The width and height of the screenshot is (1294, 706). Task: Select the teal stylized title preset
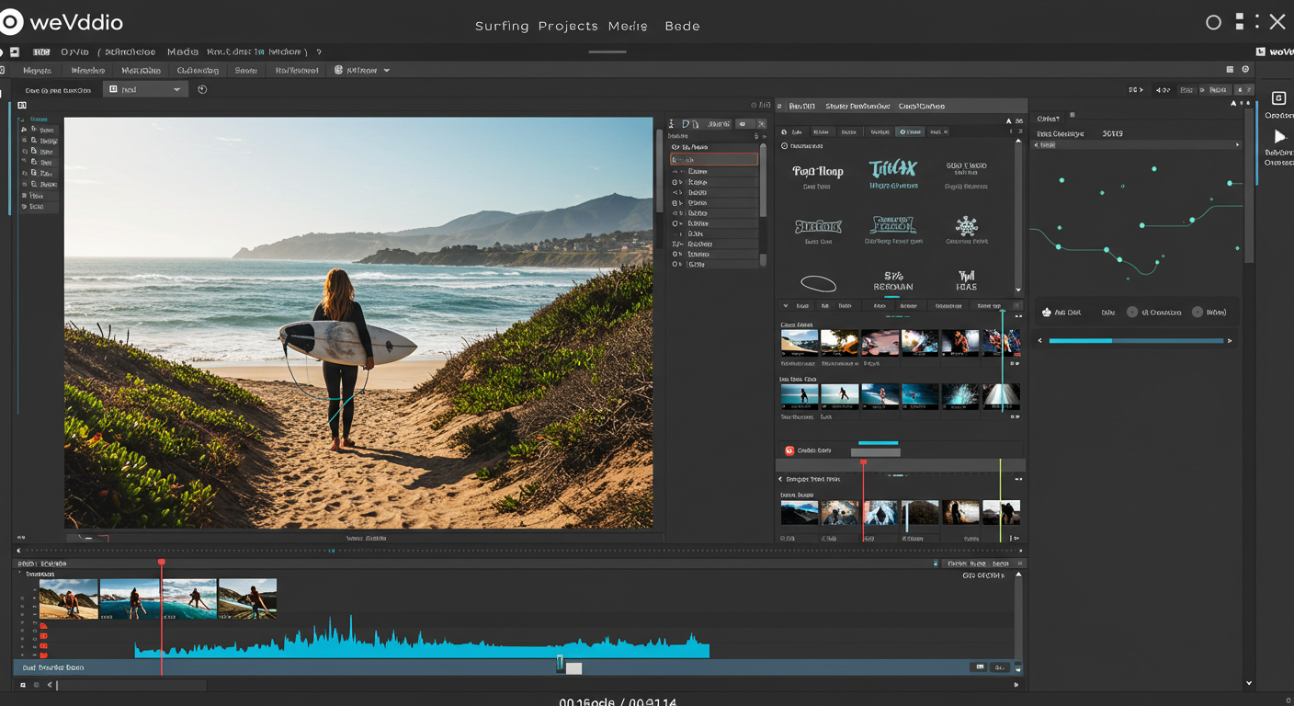(892, 170)
